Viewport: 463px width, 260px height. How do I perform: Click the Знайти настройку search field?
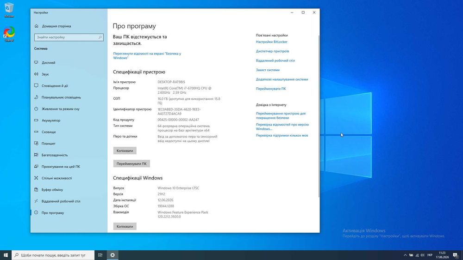tap(69, 37)
